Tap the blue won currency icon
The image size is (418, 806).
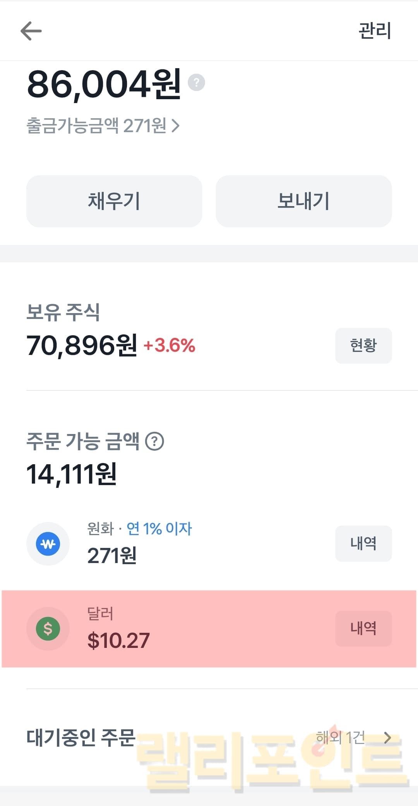coord(48,544)
